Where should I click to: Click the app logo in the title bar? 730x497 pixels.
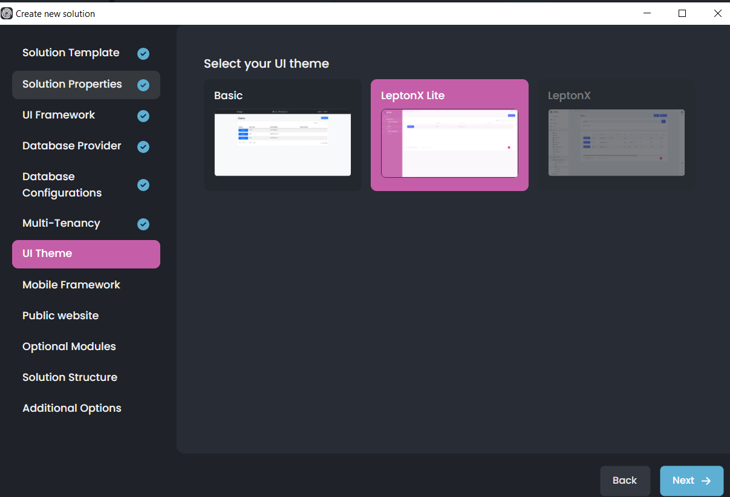(7, 13)
